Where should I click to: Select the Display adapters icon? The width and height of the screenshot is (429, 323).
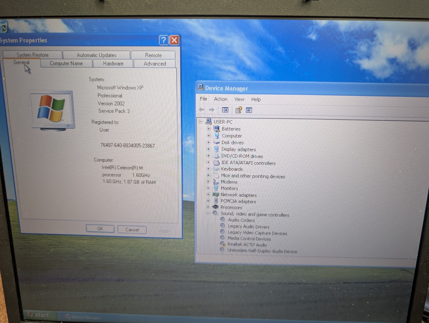(x=216, y=149)
